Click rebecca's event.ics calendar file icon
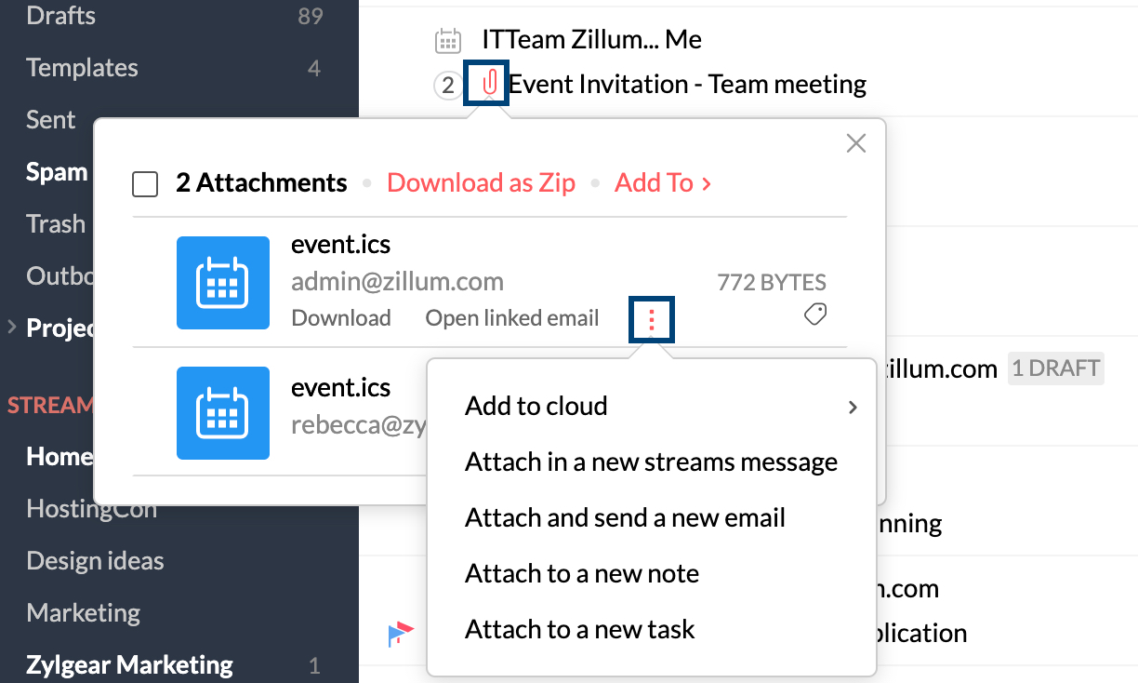This screenshot has width=1138, height=683. [223, 413]
